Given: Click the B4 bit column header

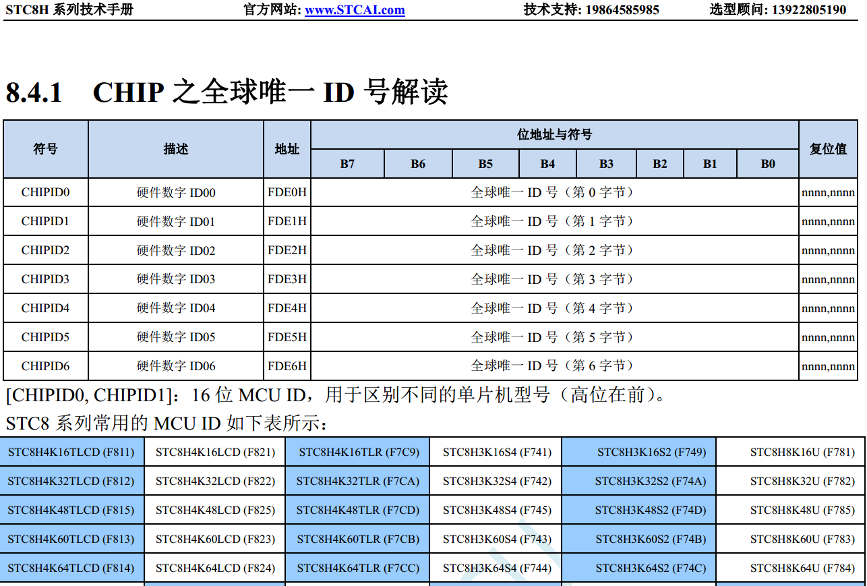Looking at the screenshot, I should 547,164.
